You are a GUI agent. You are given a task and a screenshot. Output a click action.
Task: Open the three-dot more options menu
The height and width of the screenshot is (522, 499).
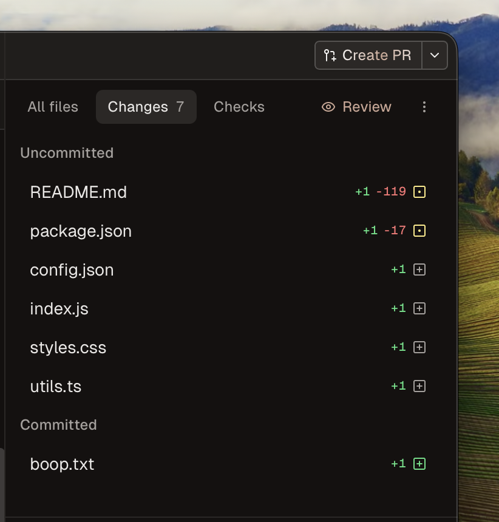point(424,107)
